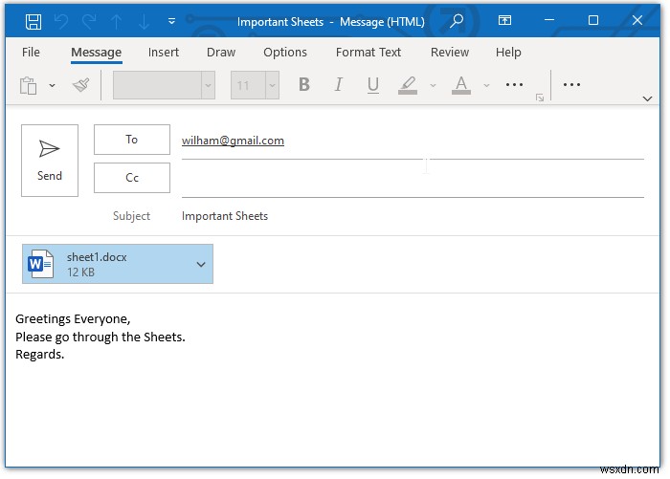The image size is (670, 479).
Task: Minimize the message window
Action: click(x=549, y=20)
